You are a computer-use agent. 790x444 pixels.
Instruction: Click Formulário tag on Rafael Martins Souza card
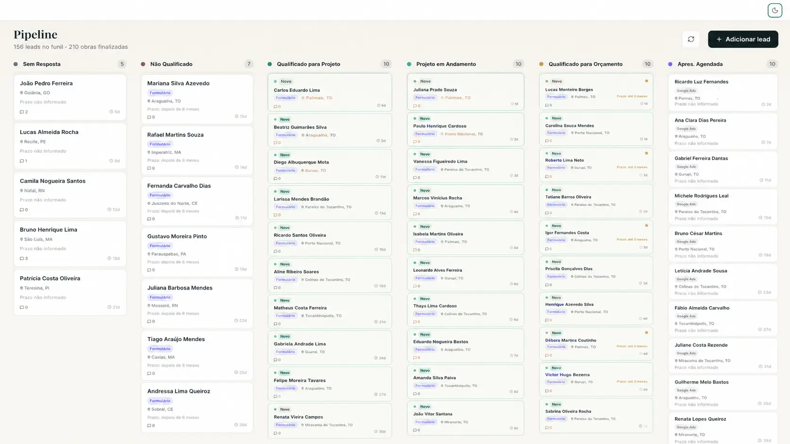tap(160, 144)
